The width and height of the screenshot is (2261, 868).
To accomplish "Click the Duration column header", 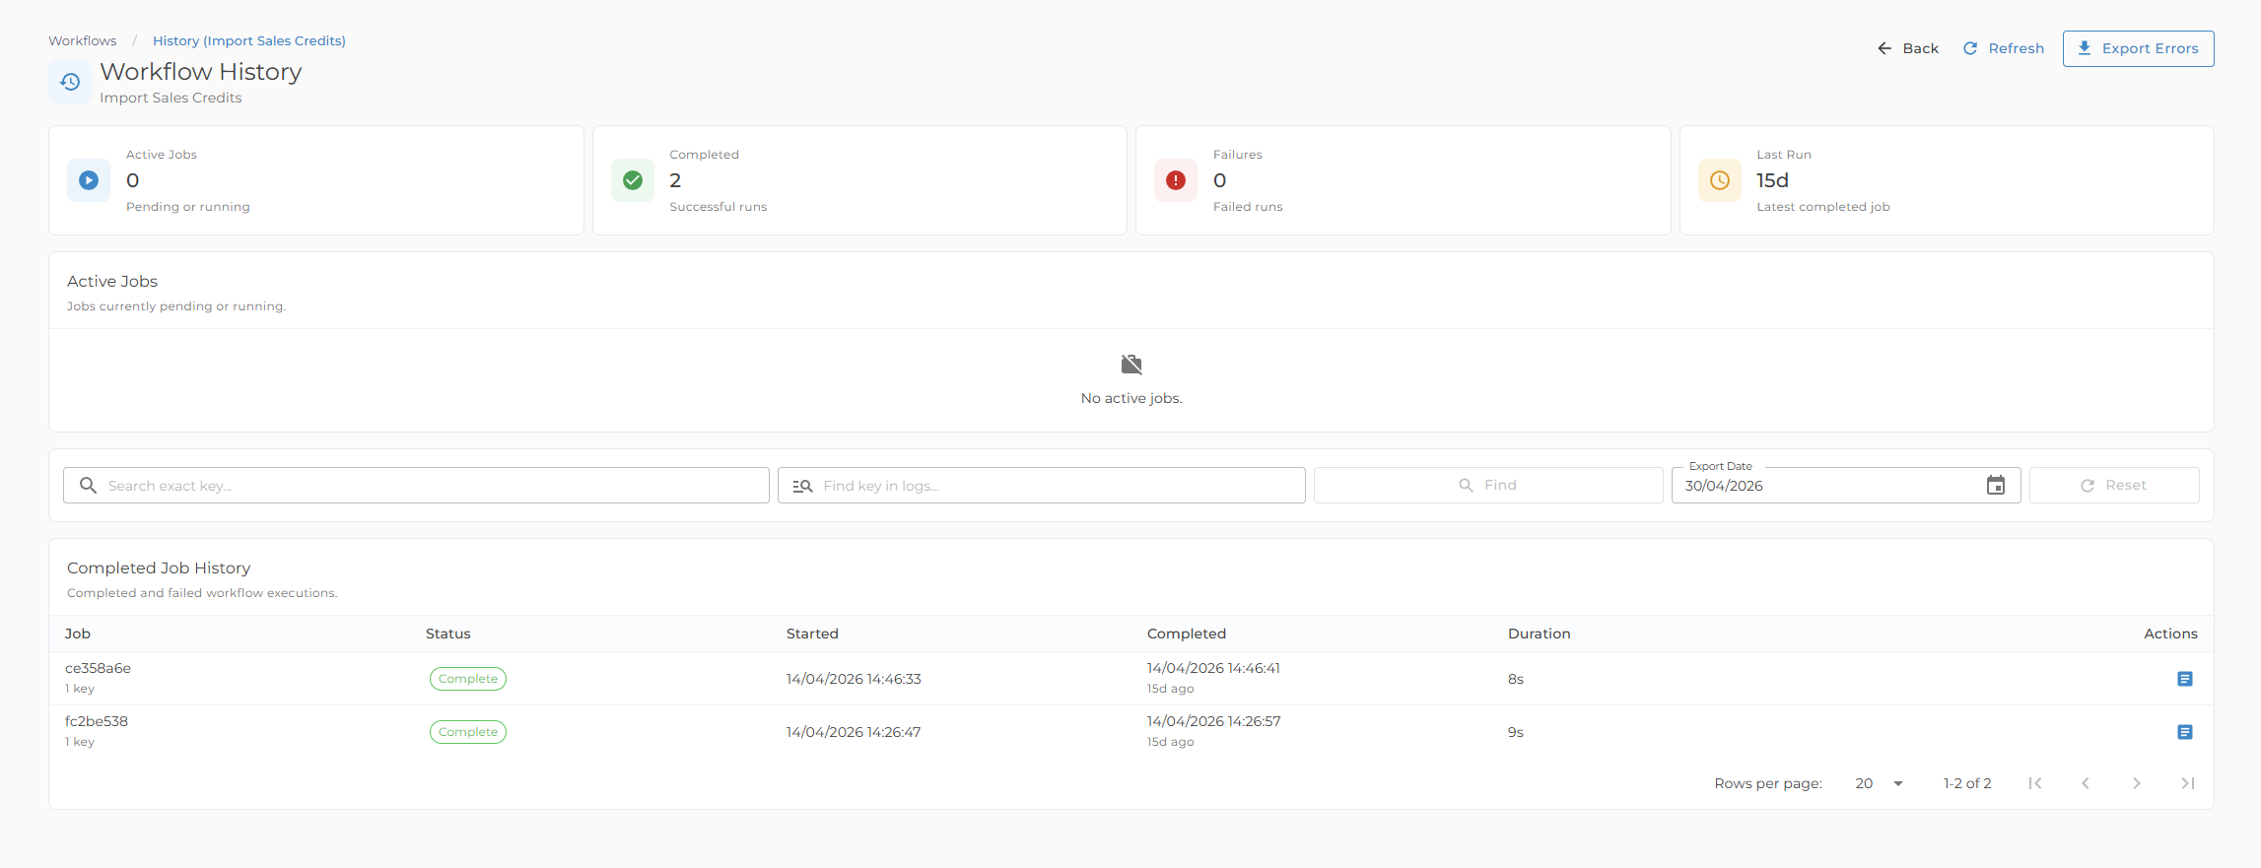I will click(x=1540, y=634).
